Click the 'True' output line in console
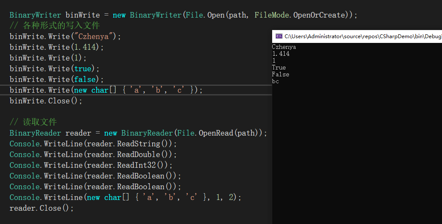 [279, 67]
